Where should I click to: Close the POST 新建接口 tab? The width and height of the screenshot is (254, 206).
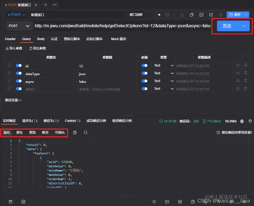point(36,5)
